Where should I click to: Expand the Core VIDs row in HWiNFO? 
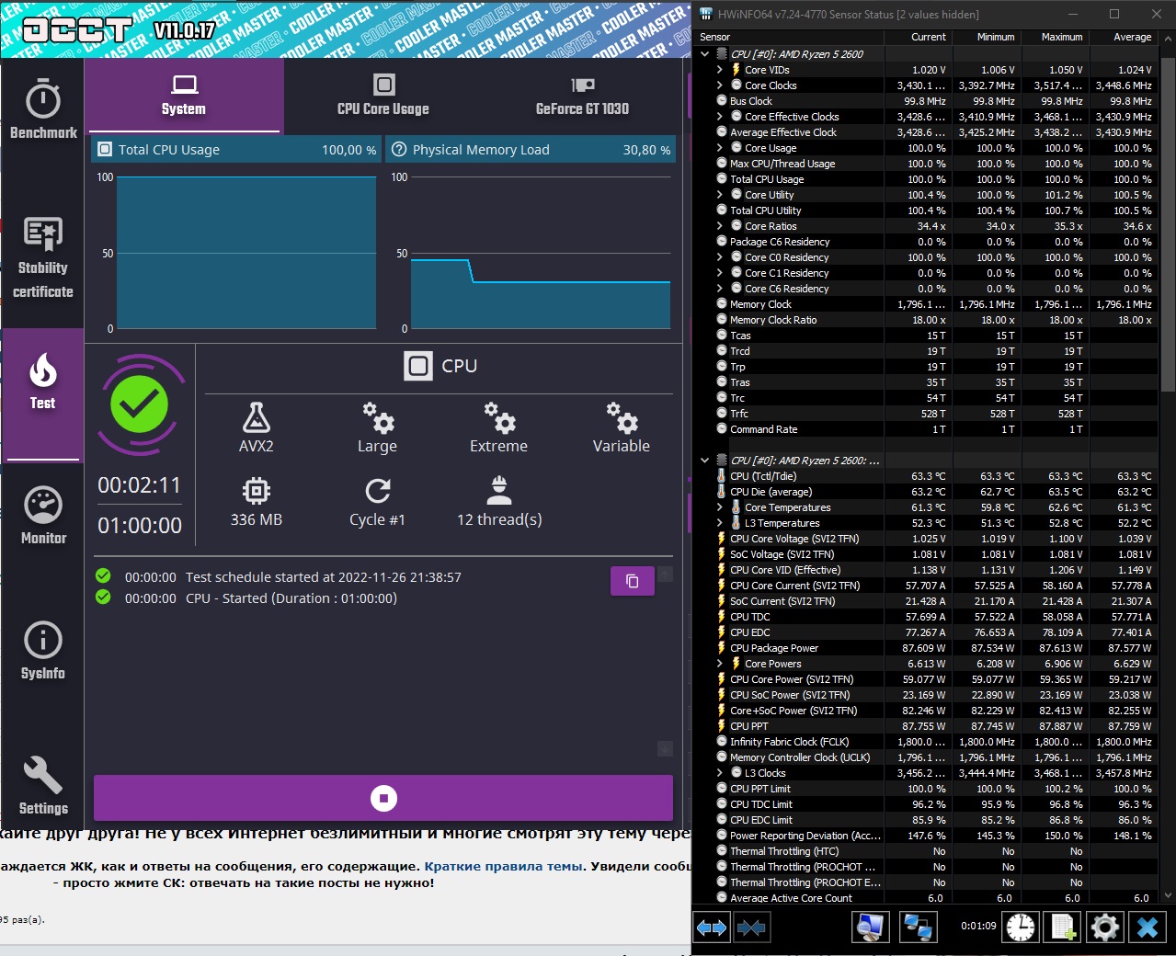pyautogui.click(x=720, y=70)
